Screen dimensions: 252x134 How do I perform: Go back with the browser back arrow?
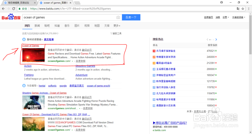[x=3, y=9]
